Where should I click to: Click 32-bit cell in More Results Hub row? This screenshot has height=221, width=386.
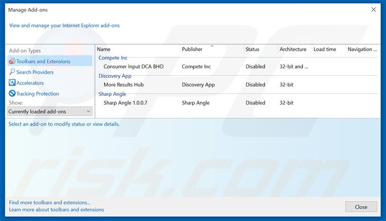click(x=286, y=85)
